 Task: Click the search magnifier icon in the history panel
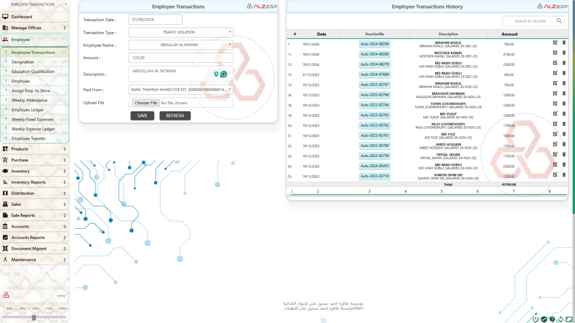coord(559,21)
